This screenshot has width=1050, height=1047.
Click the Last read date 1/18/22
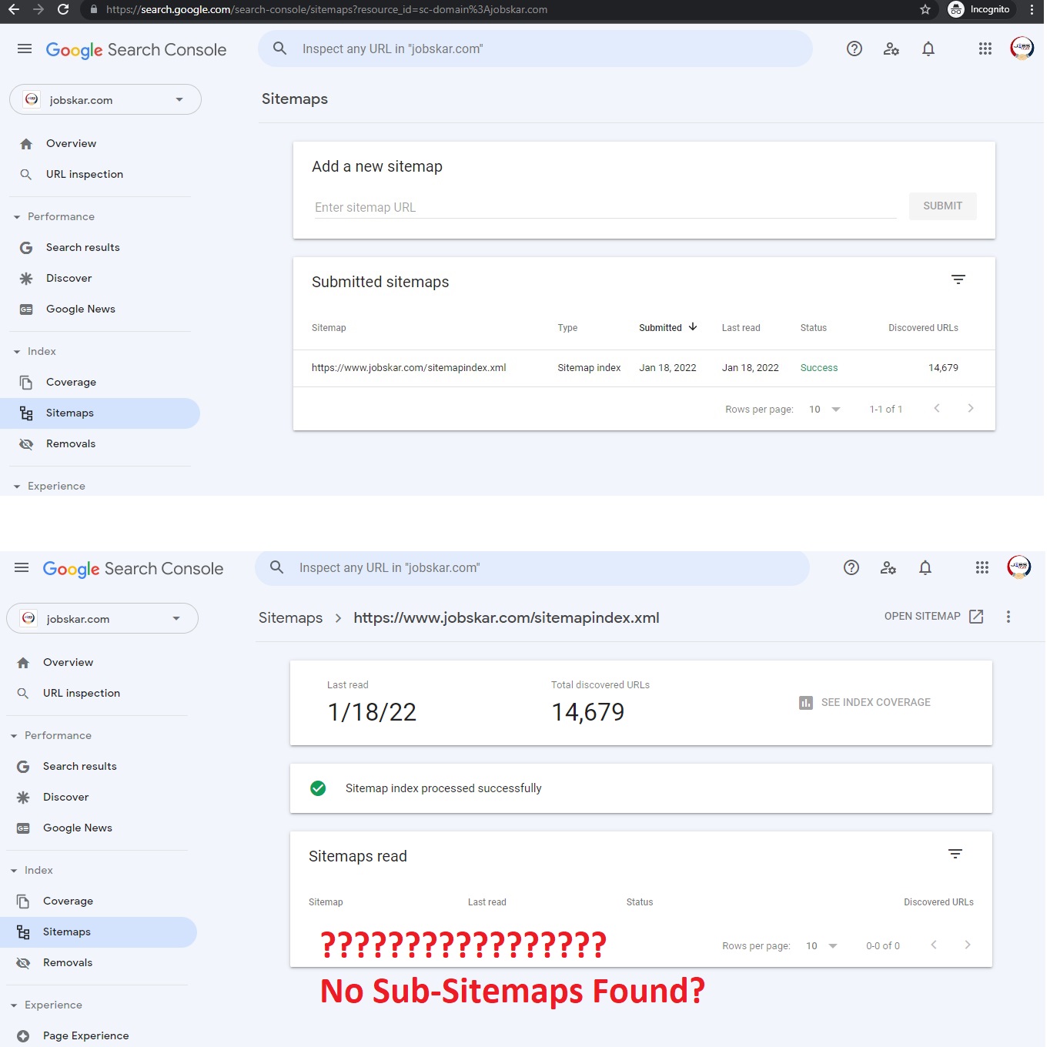click(372, 712)
